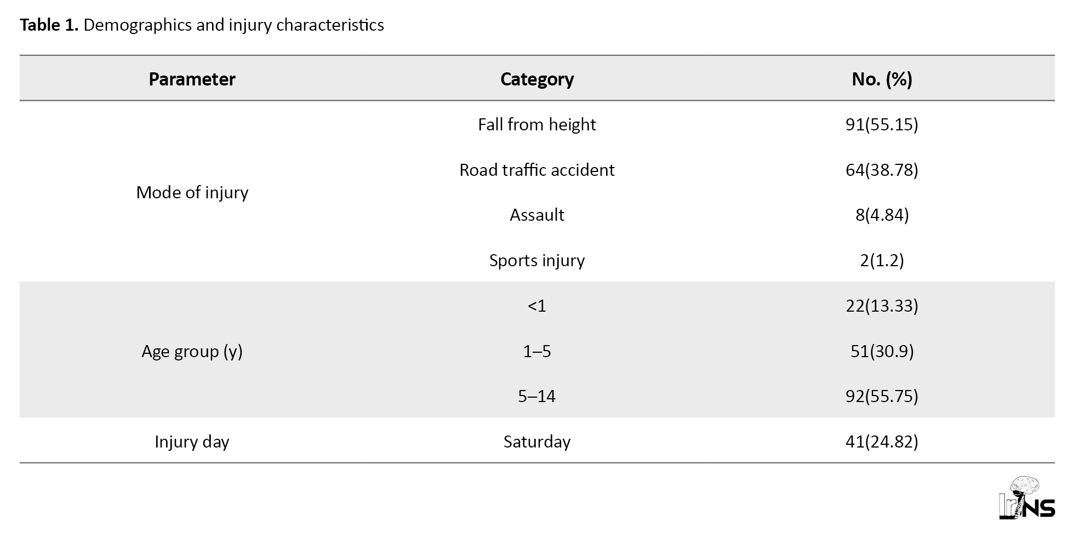Image resolution: width=1085 pixels, height=539 pixels.
Task: Click the Road traffic accident cell
Action: 536,170
